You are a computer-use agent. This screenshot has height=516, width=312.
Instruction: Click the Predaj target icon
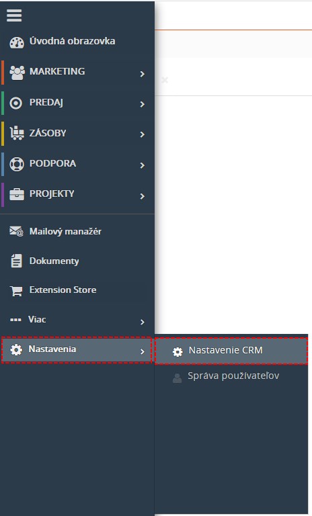coord(16,103)
